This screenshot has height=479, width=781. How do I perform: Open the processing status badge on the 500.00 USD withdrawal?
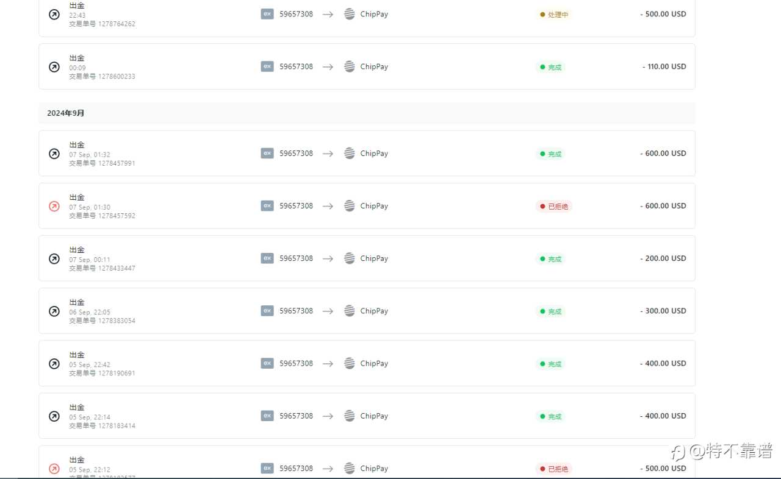pyautogui.click(x=554, y=15)
